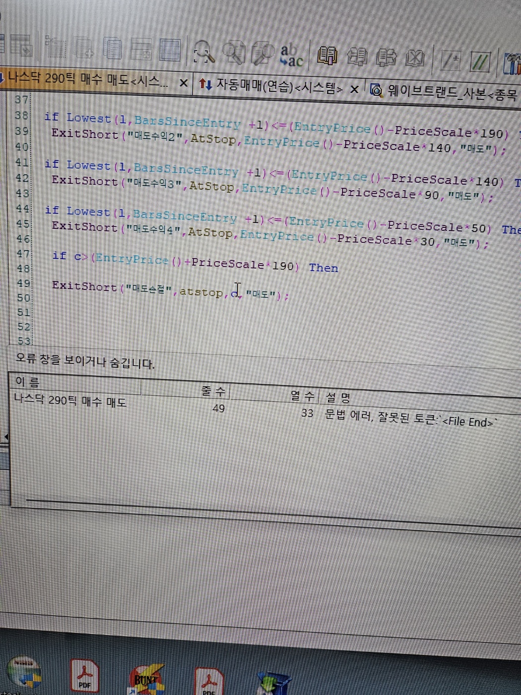Click line number 47 in the gutter

pyautogui.click(x=22, y=254)
